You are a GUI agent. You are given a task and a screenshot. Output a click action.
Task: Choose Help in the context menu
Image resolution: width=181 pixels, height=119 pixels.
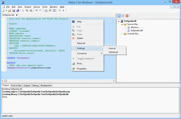click(x=87, y=21)
